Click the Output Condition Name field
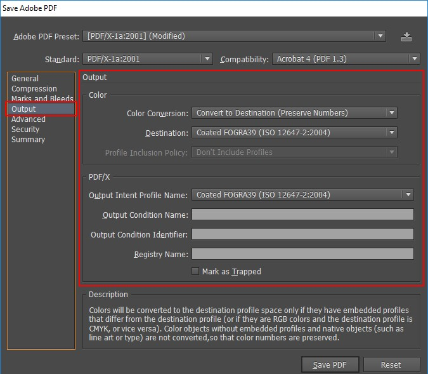Image resolution: width=428 pixels, height=374 pixels. (302, 215)
